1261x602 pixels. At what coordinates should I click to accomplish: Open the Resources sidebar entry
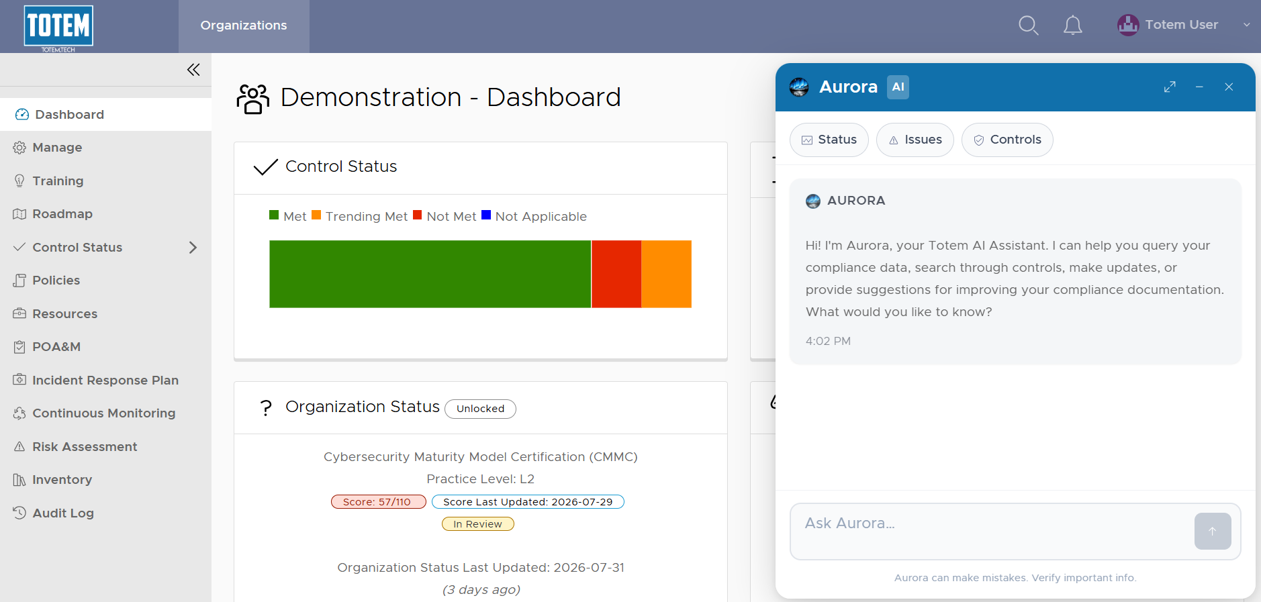[x=105, y=313]
